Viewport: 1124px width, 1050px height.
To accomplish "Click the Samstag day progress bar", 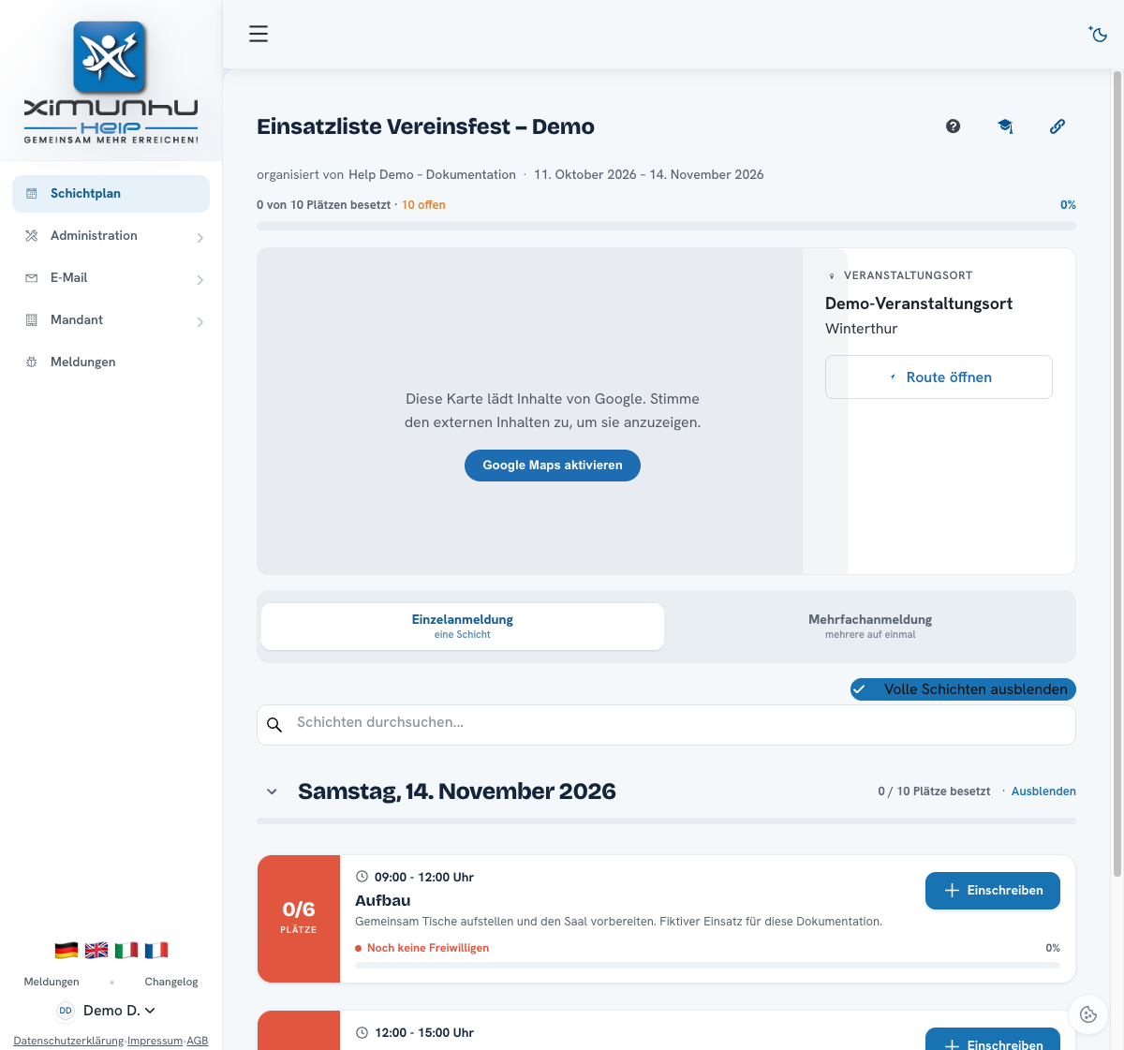I will pos(666,821).
